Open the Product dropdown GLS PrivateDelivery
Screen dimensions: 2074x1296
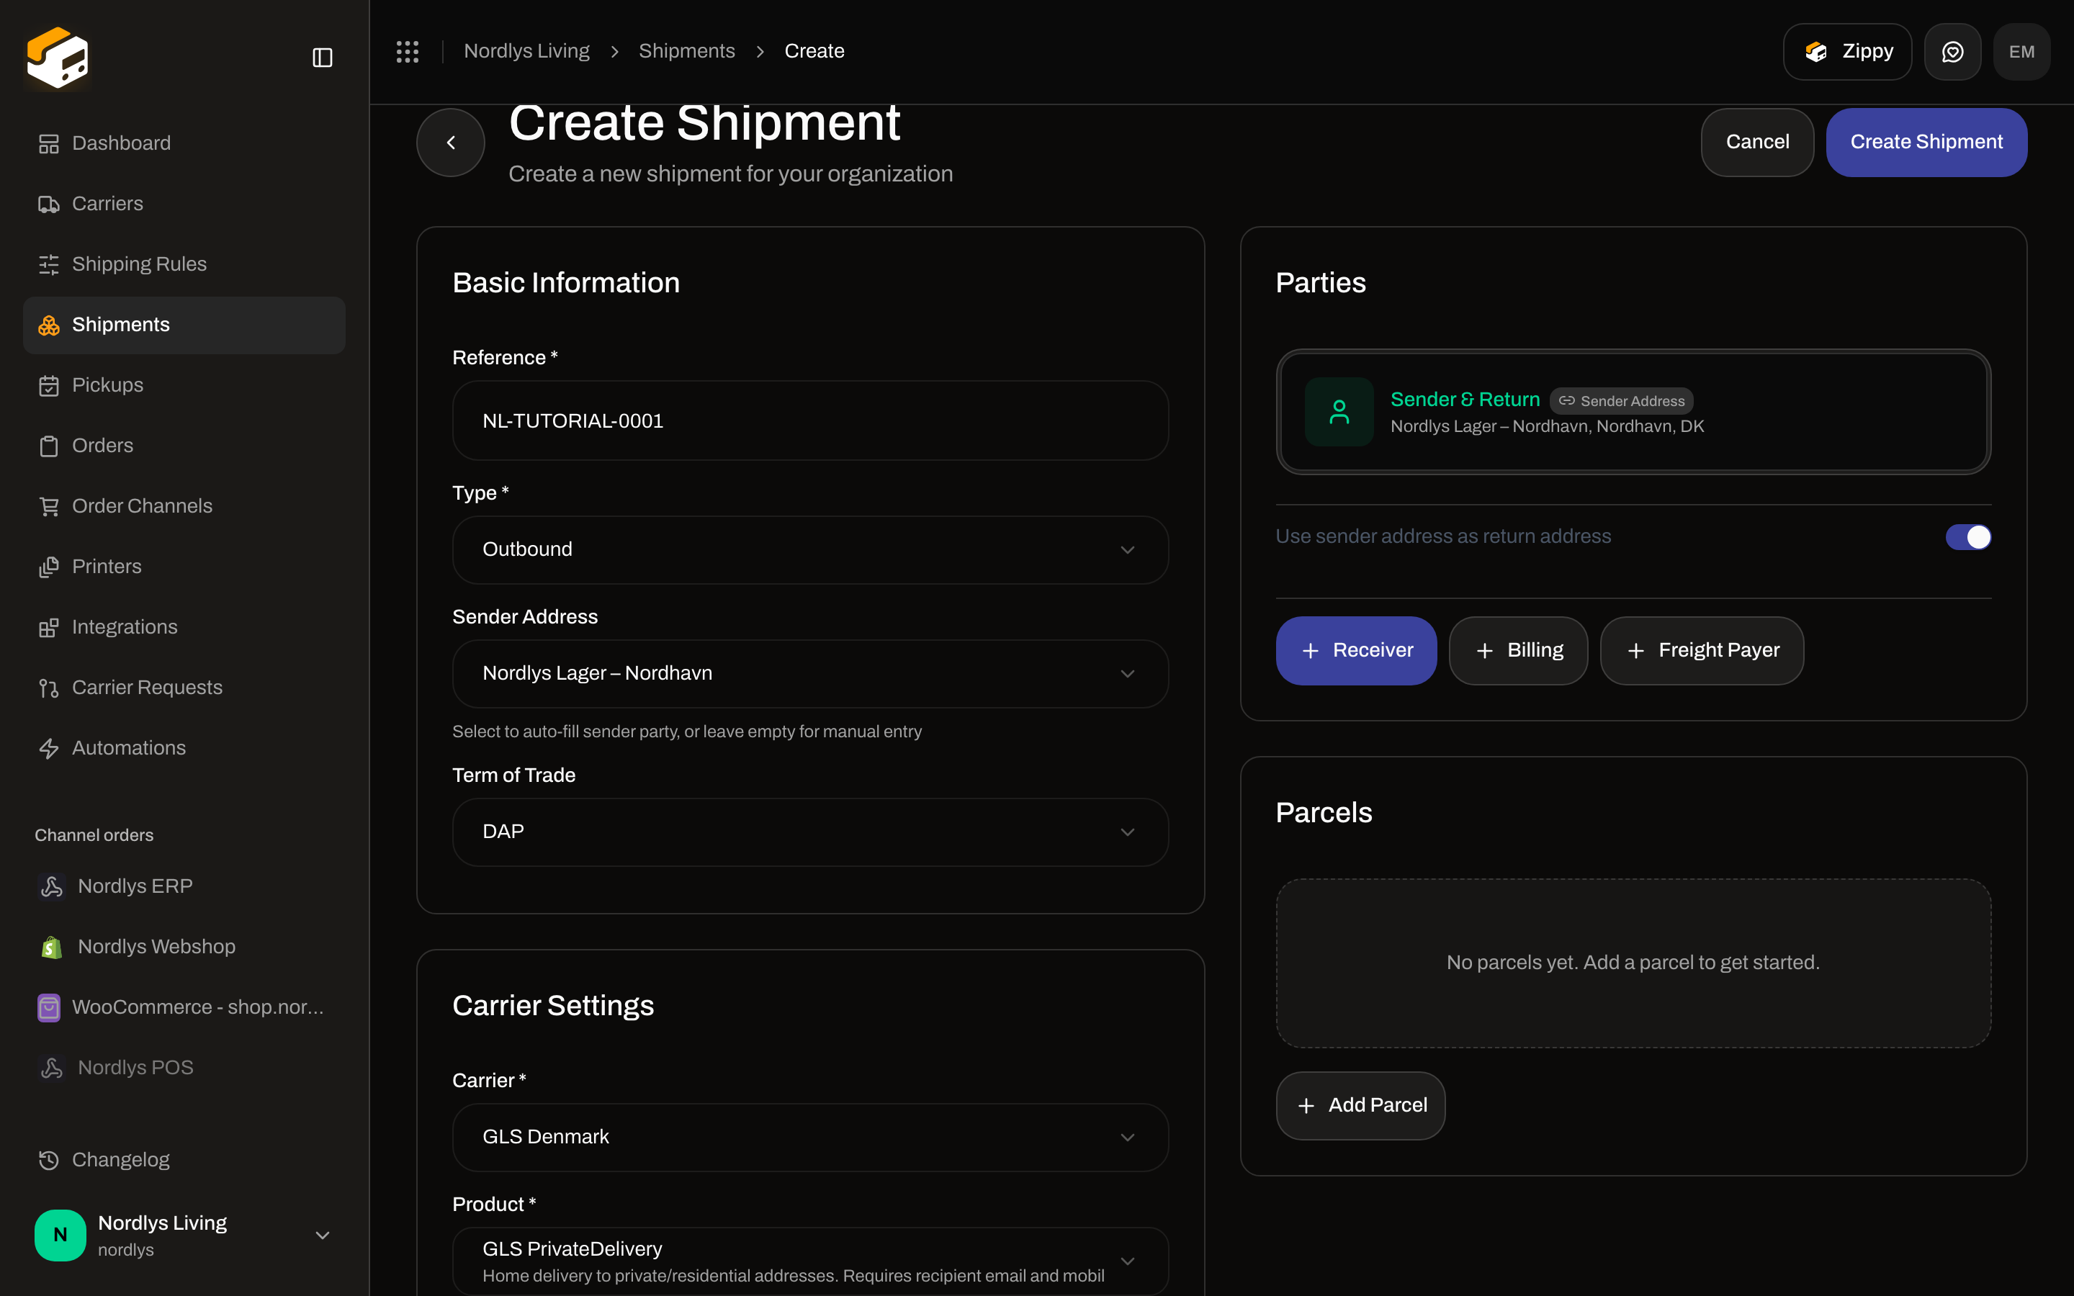click(810, 1261)
